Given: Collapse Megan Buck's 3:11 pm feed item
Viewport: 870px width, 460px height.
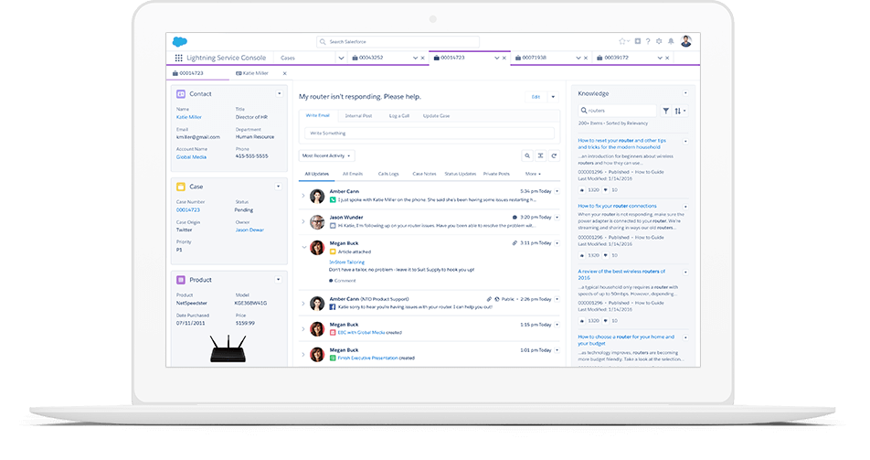Looking at the screenshot, I should click(303, 247).
